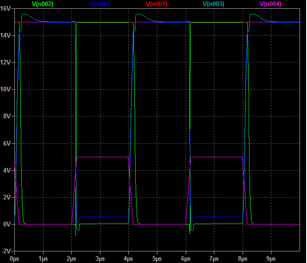Click the -2V vertical axis label

point(6,251)
